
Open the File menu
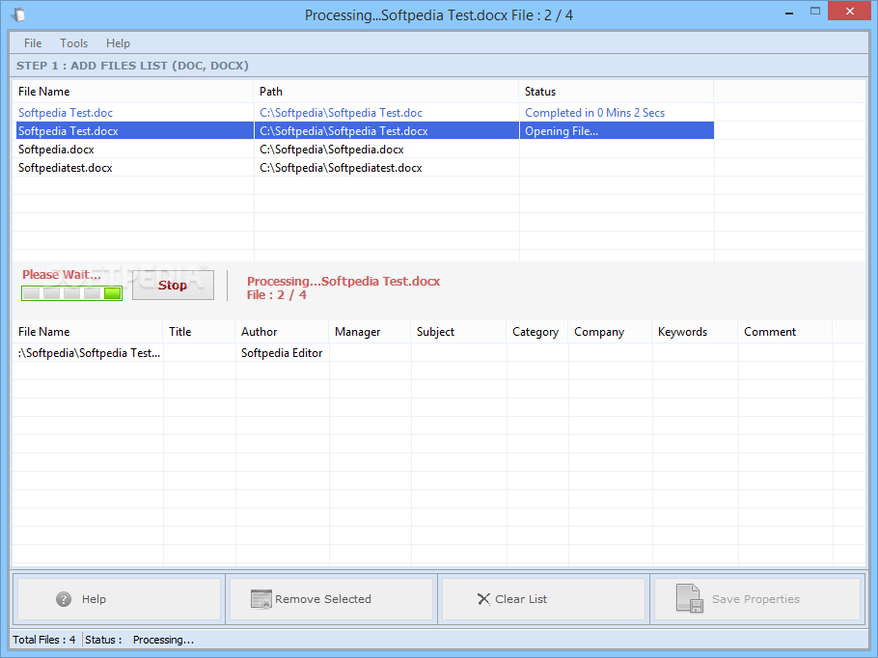pos(33,43)
